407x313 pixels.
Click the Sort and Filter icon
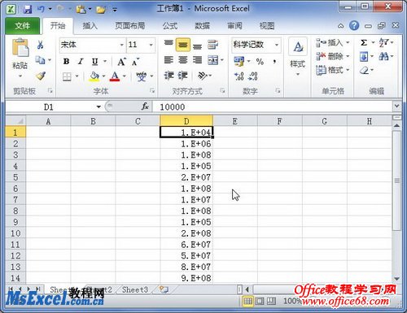tap(384, 42)
